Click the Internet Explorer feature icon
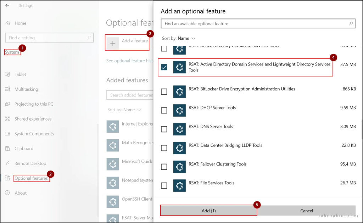This screenshot has width=363, height=223. [x=112, y=127]
